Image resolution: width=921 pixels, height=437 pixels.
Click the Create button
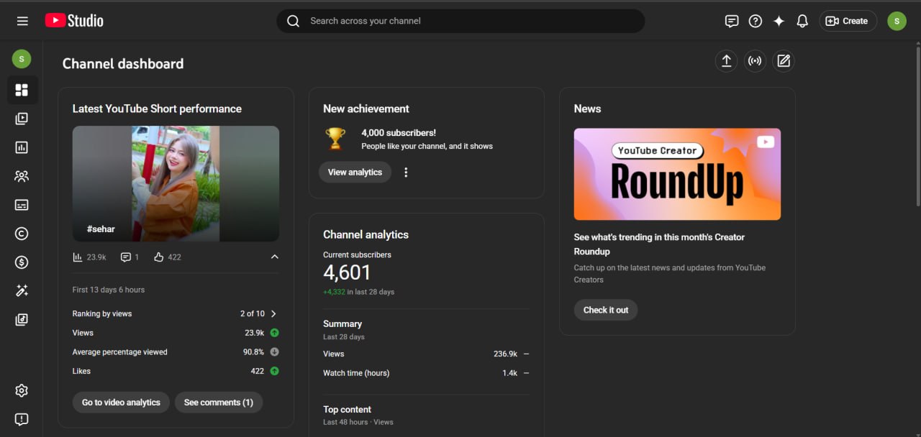click(848, 21)
